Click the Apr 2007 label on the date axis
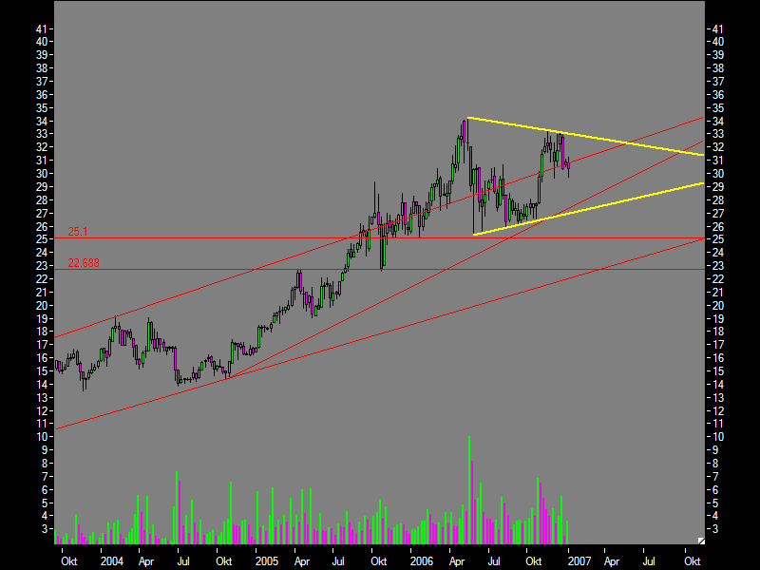 point(615,560)
